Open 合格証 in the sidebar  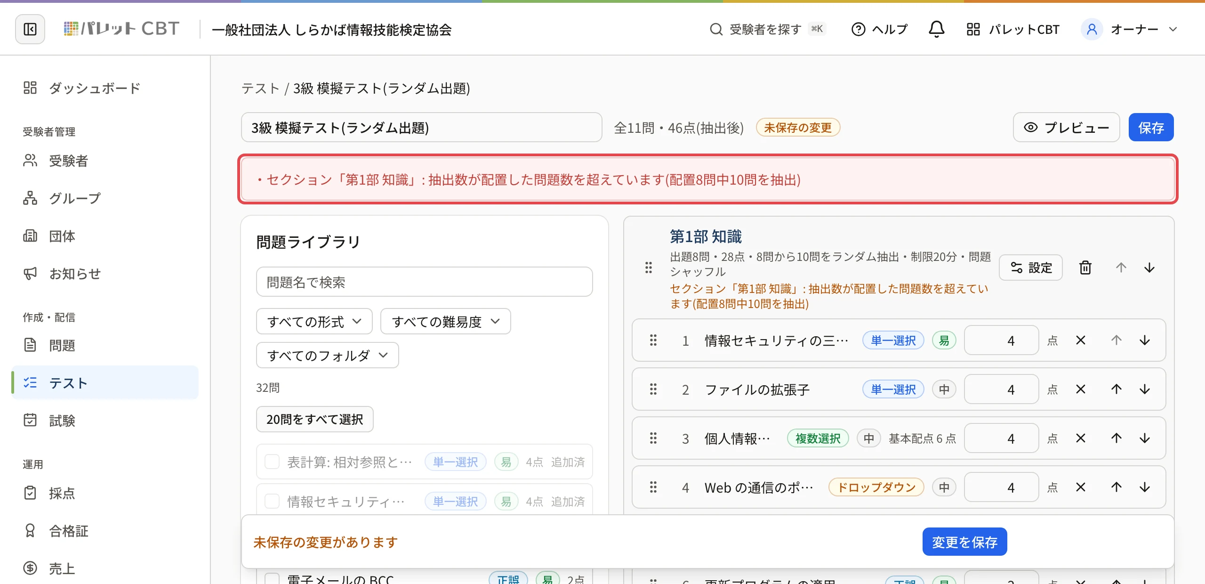pyautogui.click(x=104, y=531)
